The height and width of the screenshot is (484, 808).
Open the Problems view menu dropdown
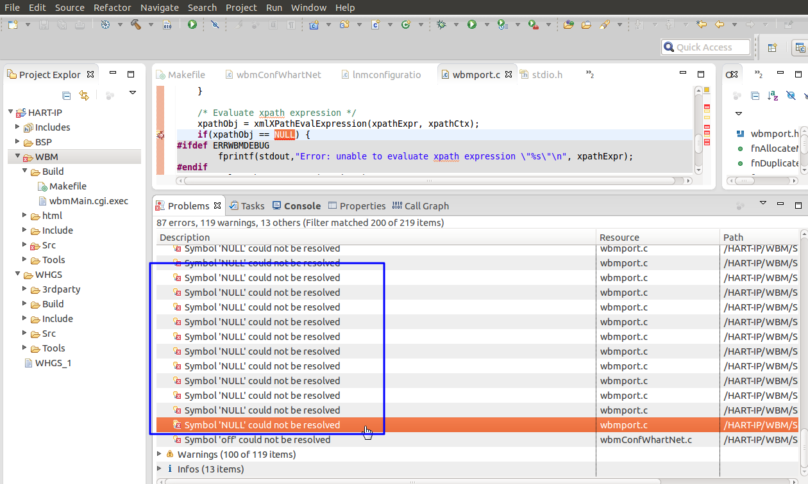coord(762,203)
